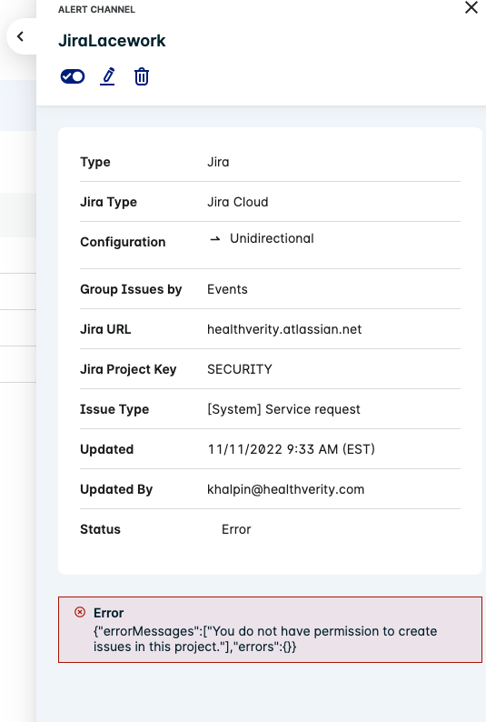This screenshot has height=722, width=486.
Task: Select the permission error message text
Action: pos(265,638)
